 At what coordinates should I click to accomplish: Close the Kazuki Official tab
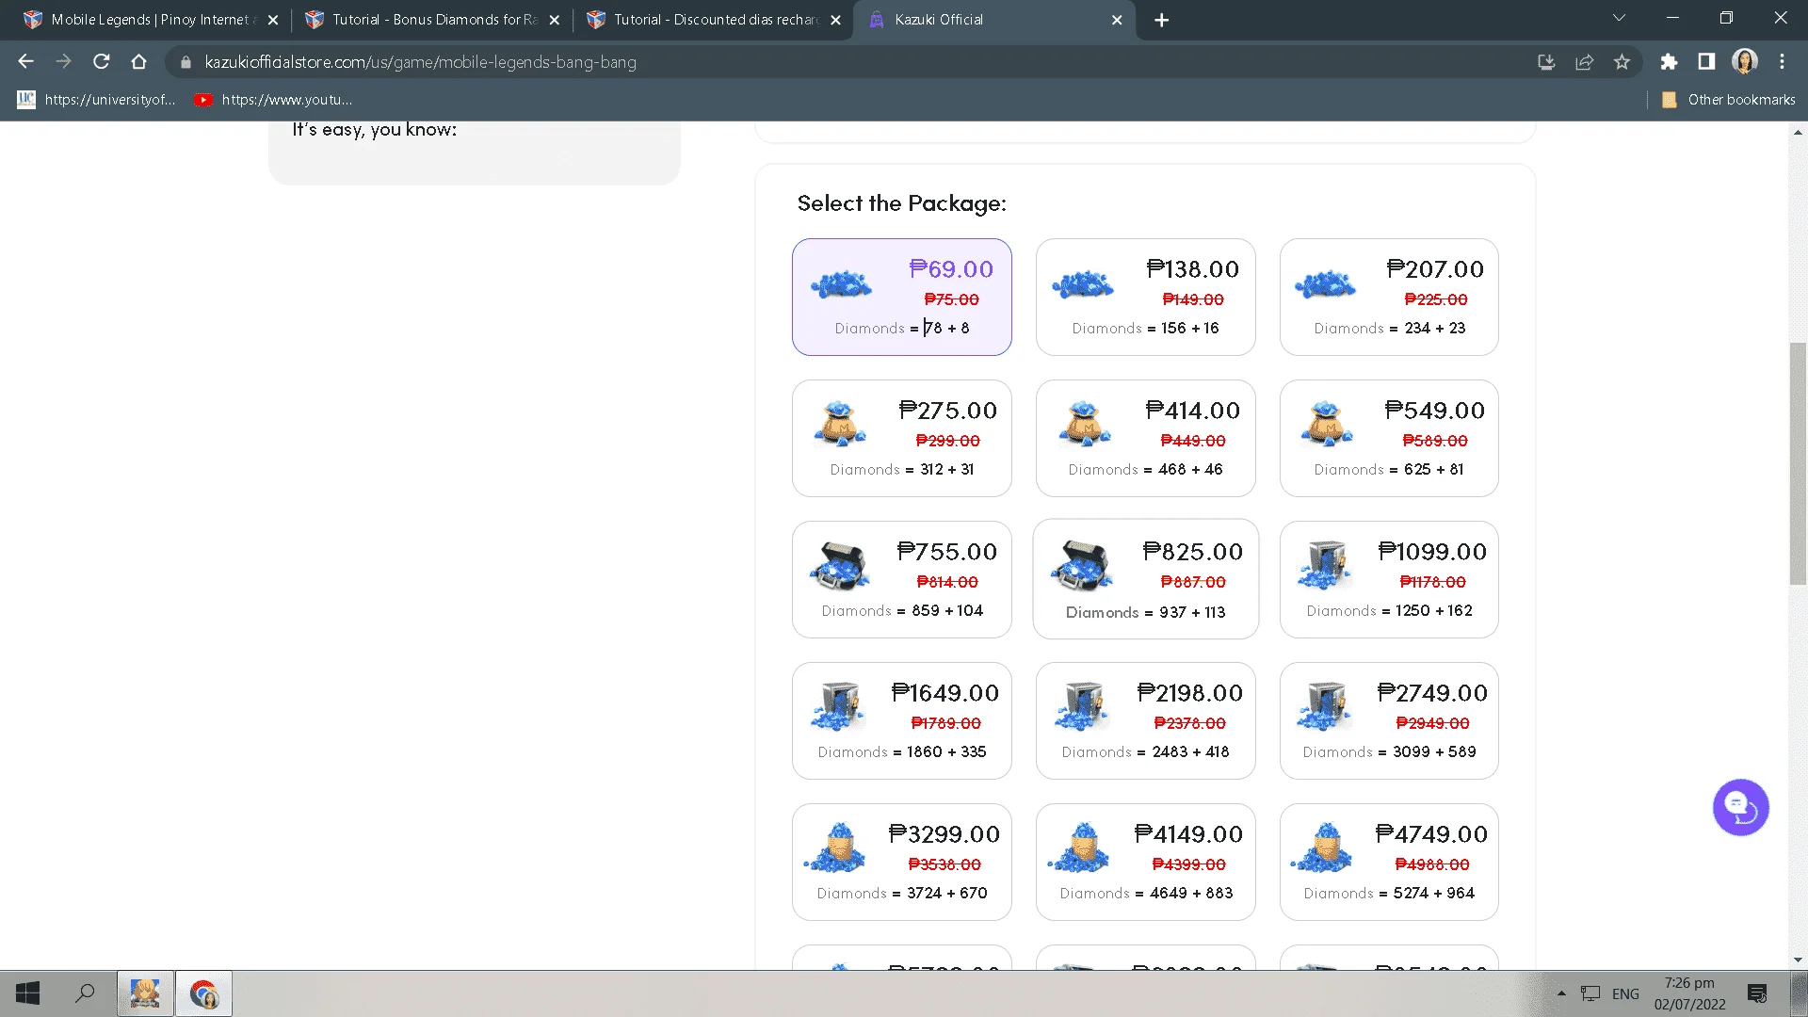click(x=1117, y=20)
